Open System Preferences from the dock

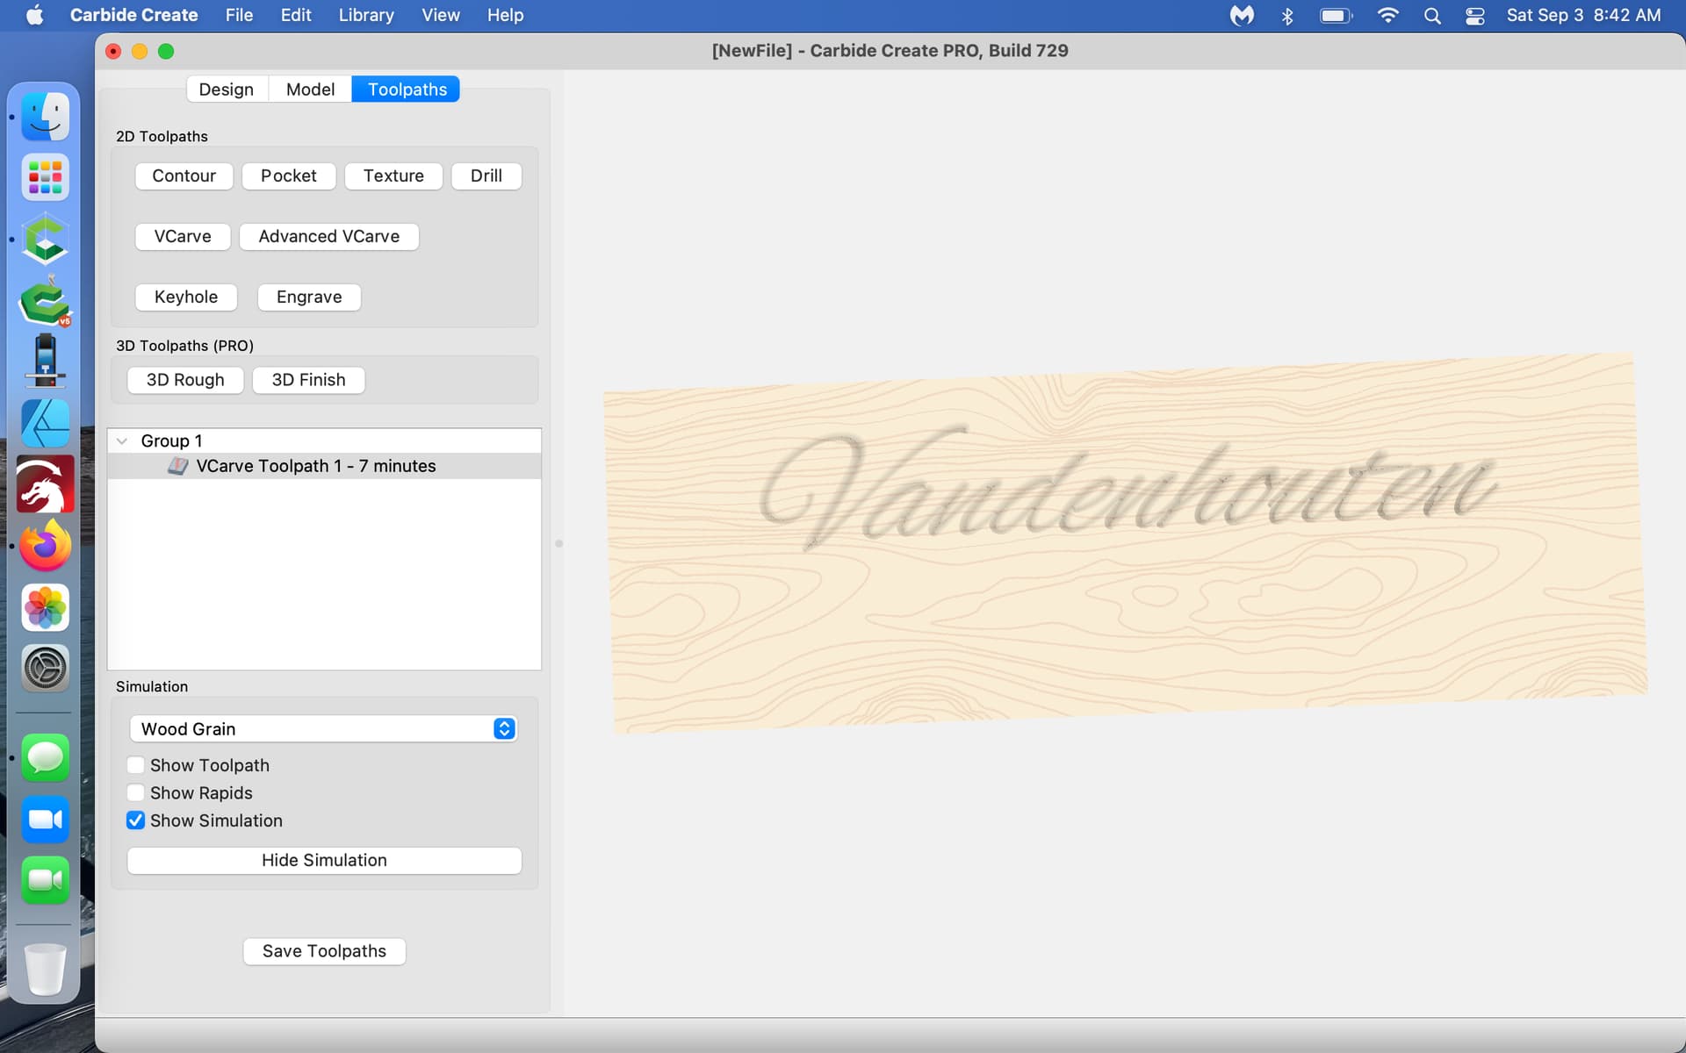click(45, 669)
